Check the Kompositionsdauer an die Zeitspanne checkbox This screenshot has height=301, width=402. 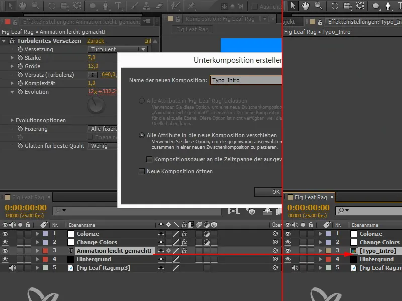pyautogui.click(x=149, y=159)
